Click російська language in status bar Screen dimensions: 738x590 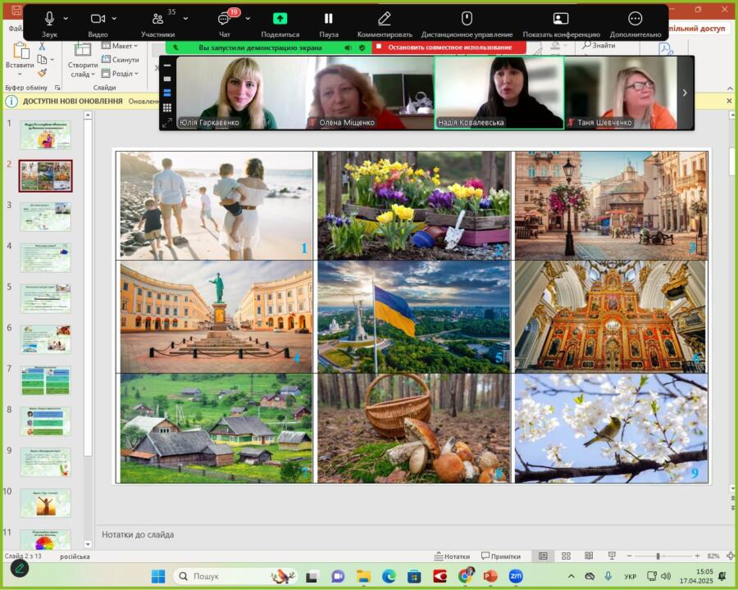point(75,556)
